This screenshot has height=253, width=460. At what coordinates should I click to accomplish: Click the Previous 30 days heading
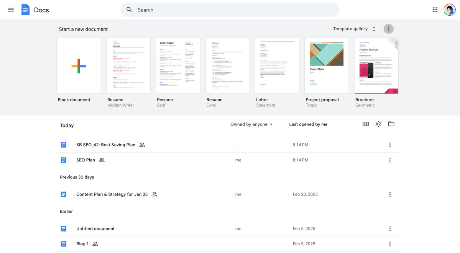click(77, 177)
